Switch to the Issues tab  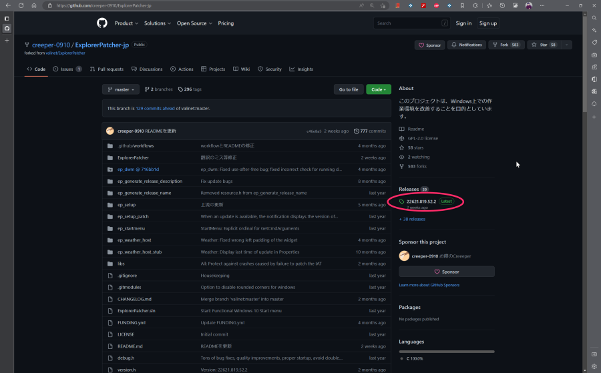tap(67, 69)
